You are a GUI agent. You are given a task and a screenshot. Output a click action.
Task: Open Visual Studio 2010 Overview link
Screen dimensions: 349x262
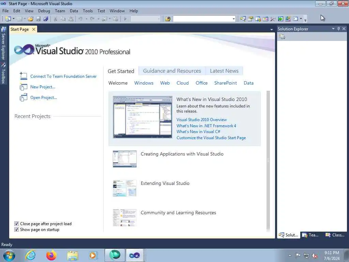[x=202, y=120]
